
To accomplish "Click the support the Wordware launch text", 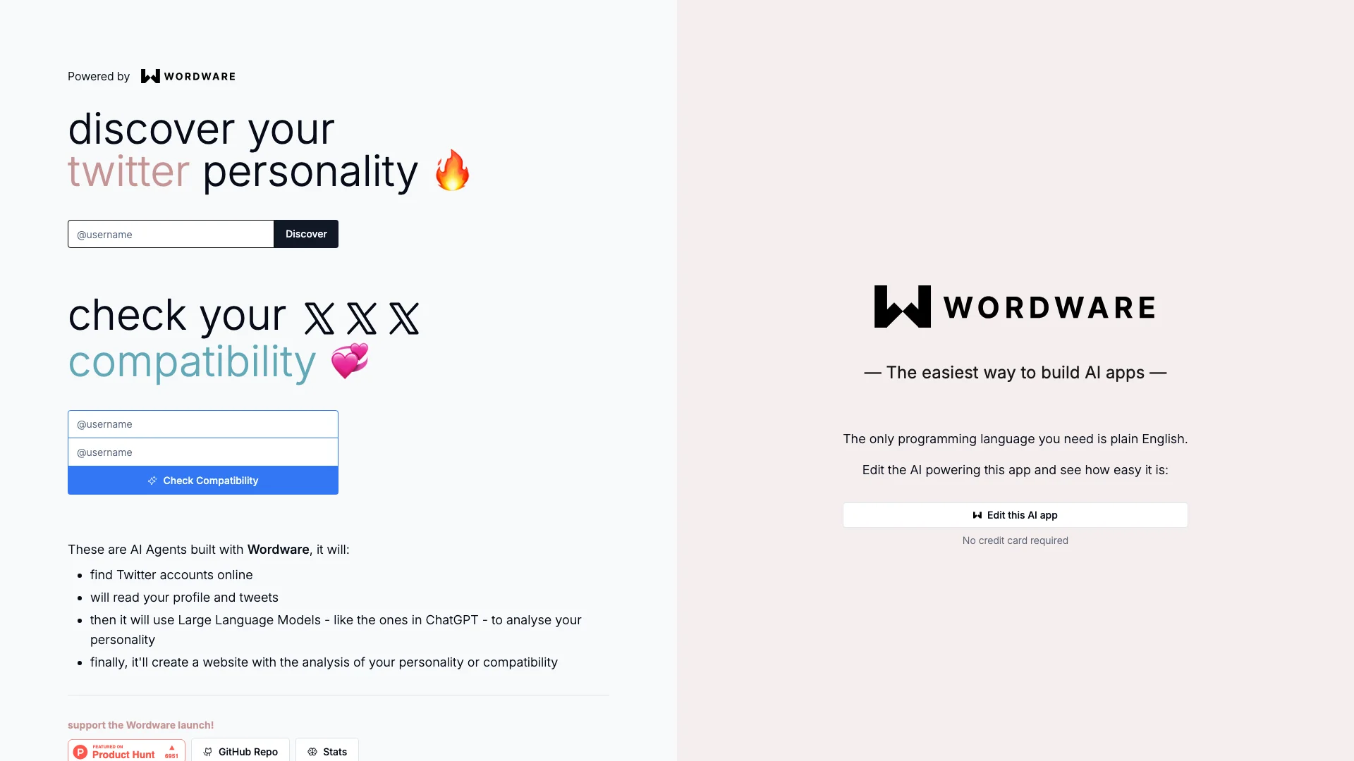I will (x=140, y=725).
